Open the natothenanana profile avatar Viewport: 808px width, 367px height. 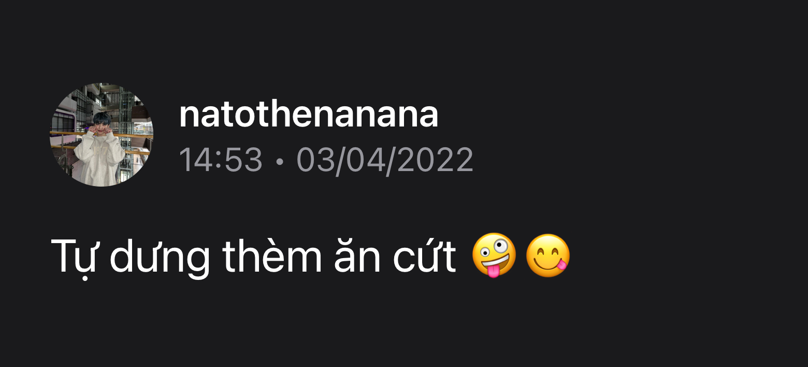(102, 135)
